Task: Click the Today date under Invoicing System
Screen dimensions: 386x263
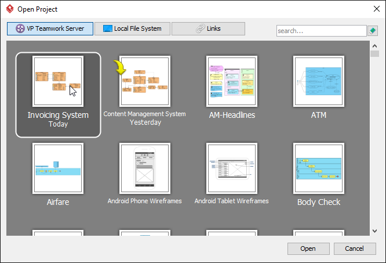Action: (x=58, y=124)
